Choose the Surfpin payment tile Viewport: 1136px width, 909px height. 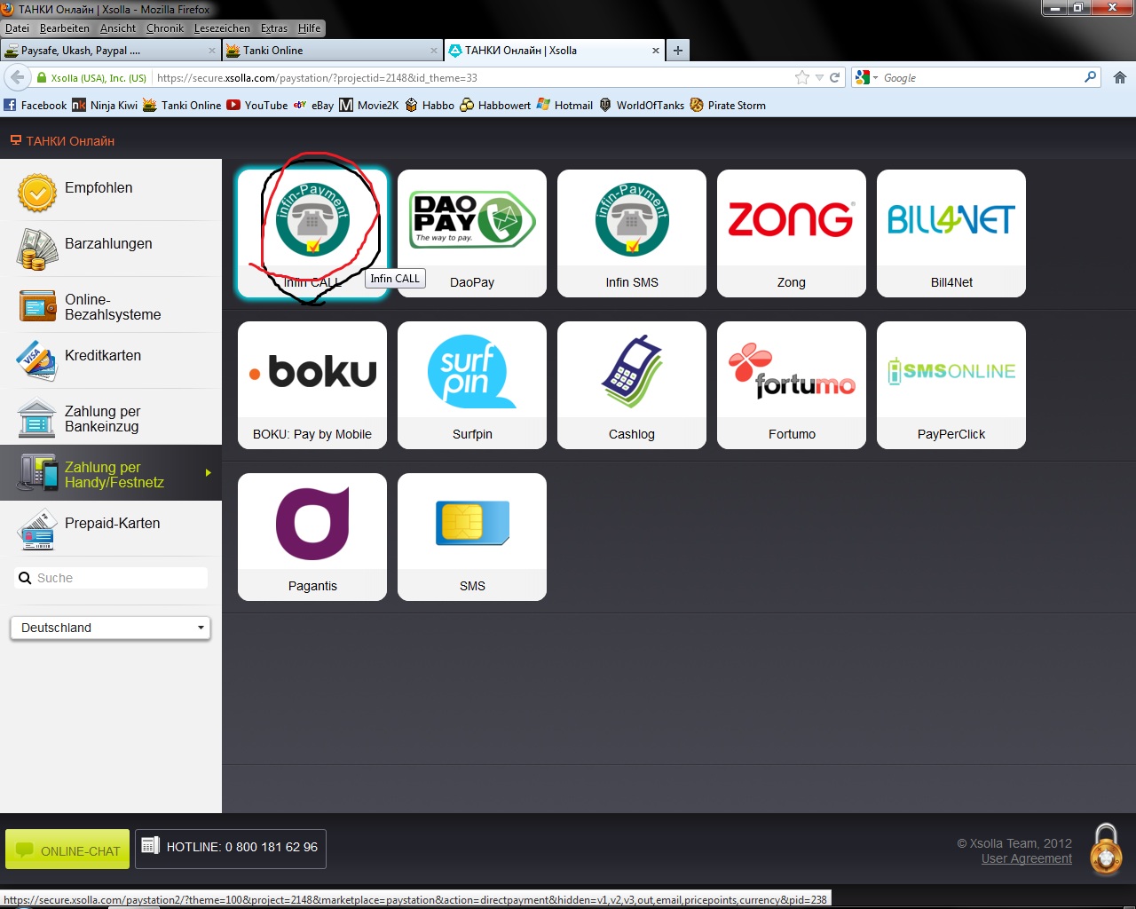pyautogui.click(x=471, y=384)
